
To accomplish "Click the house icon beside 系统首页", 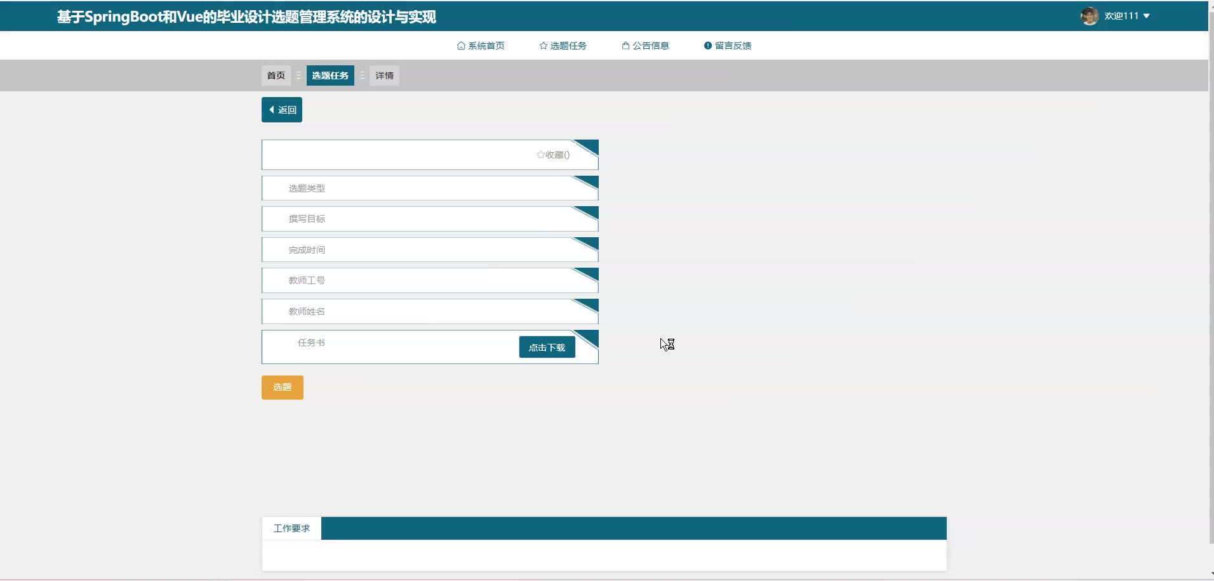I will (x=461, y=46).
